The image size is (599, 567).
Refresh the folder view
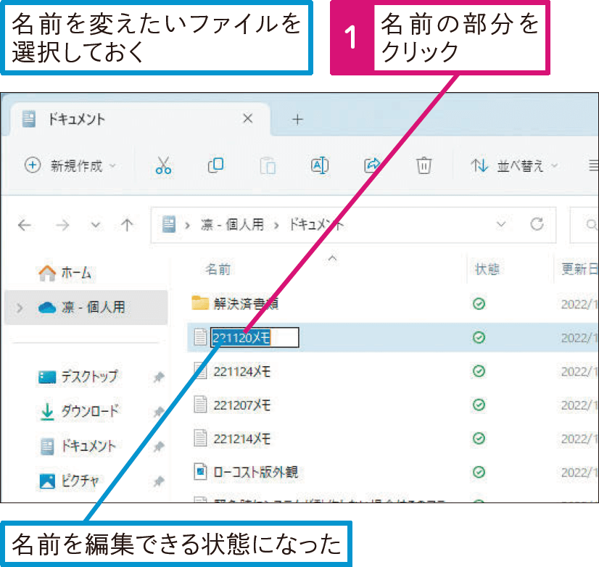pyautogui.click(x=537, y=224)
